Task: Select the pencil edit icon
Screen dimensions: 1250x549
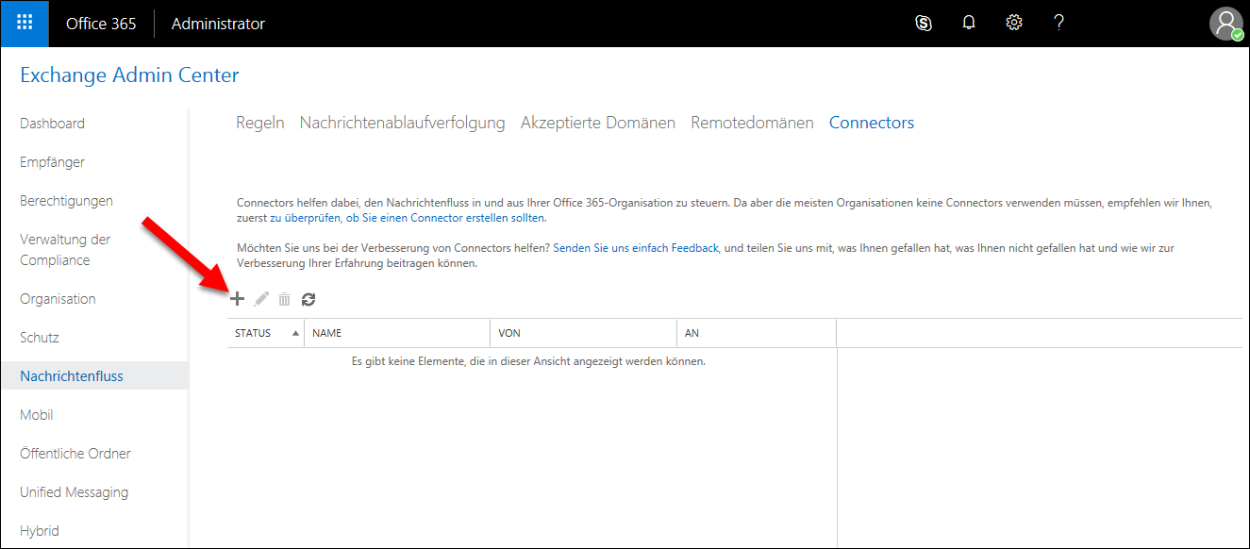Action: (x=260, y=298)
